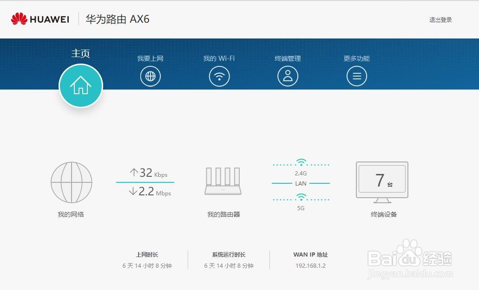The width and height of the screenshot is (479, 290).
Task: Click the 2.4G Wi-Fi signal icon
Action: click(301, 162)
